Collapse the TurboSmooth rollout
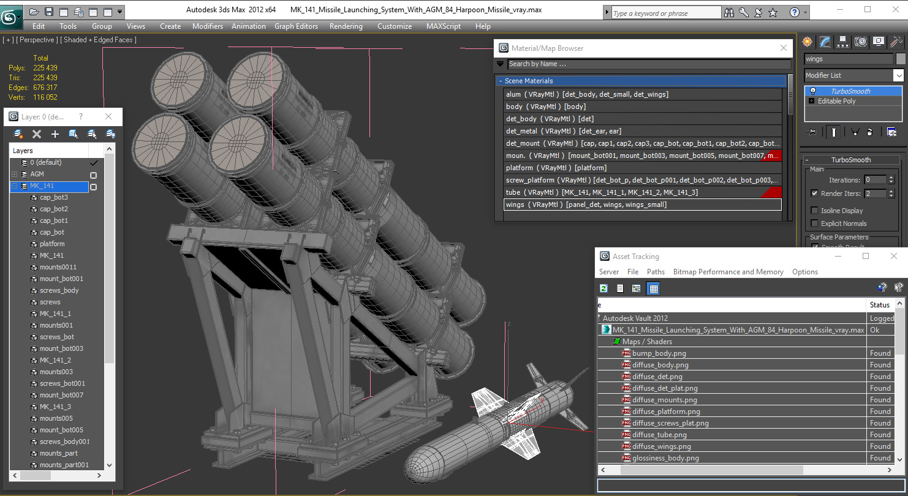The image size is (908, 496). coord(807,160)
